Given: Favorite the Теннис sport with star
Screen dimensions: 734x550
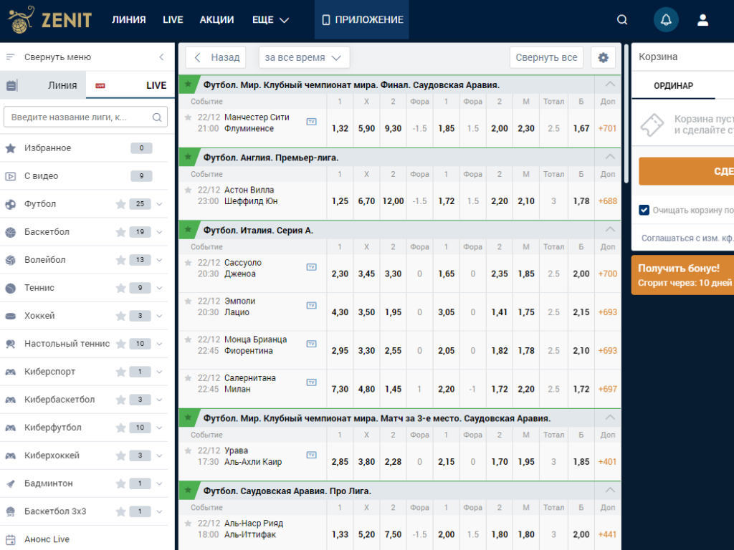Looking at the screenshot, I should pyautogui.click(x=120, y=288).
